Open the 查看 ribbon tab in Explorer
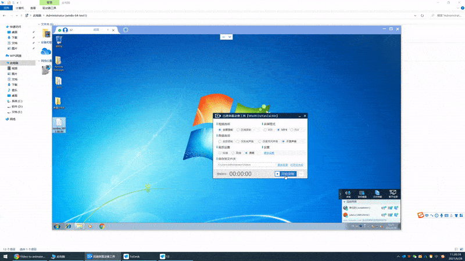Viewport: 465px width, 261px height. click(33, 8)
